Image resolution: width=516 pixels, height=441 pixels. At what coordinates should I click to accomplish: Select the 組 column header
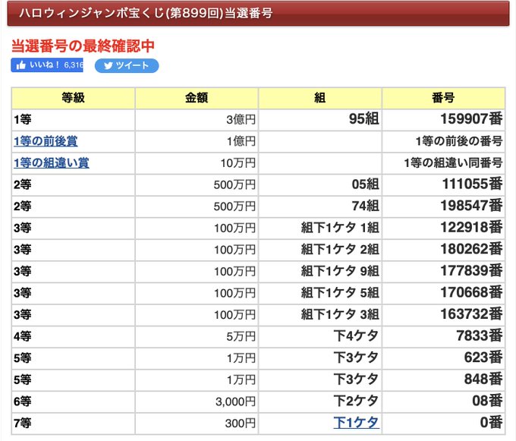(320, 98)
